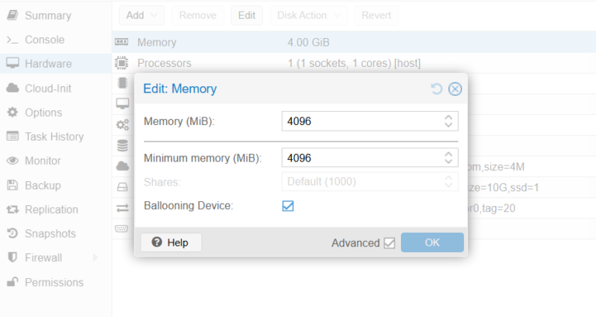Open Snapshots in the sidebar
The width and height of the screenshot is (596, 317).
tap(50, 233)
